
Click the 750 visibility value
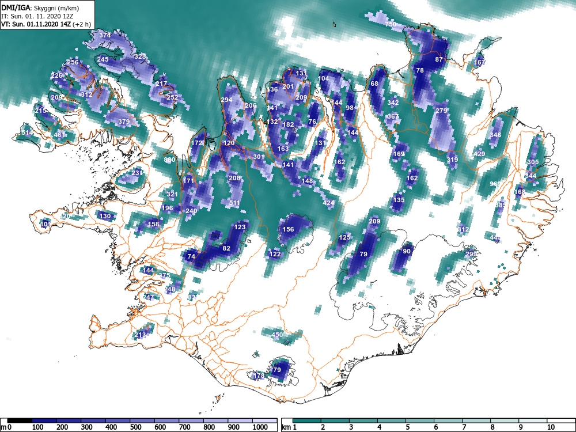[x=391, y=24]
